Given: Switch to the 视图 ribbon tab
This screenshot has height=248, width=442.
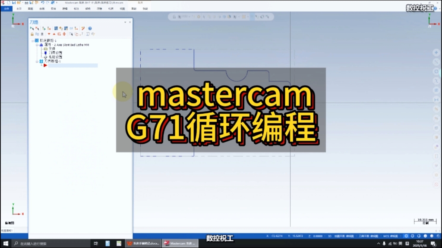Looking at the screenshot, I should click(x=122, y=9).
